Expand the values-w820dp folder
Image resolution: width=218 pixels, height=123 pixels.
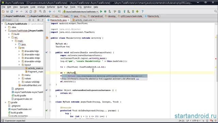(19, 82)
